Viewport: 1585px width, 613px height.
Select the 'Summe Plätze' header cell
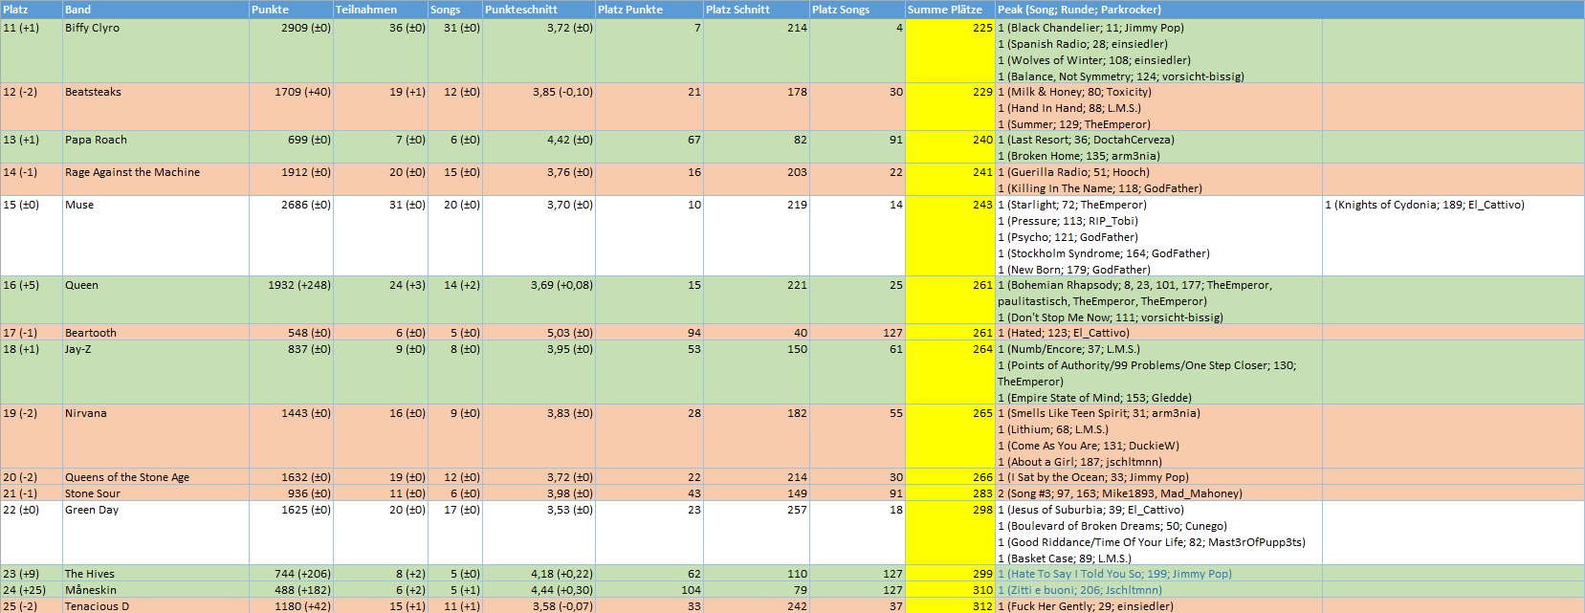(950, 10)
